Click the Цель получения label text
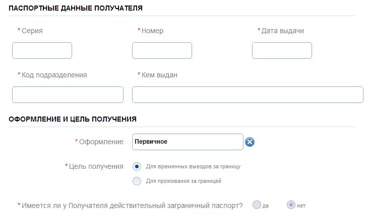 pyautogui.click(x=96, y=166)
